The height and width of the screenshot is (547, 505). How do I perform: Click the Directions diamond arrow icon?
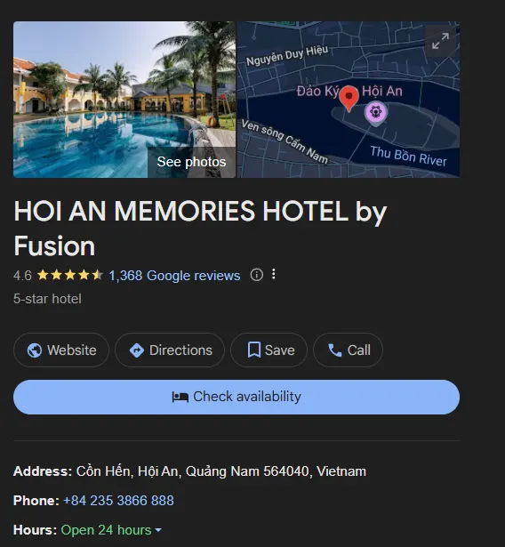137,350
